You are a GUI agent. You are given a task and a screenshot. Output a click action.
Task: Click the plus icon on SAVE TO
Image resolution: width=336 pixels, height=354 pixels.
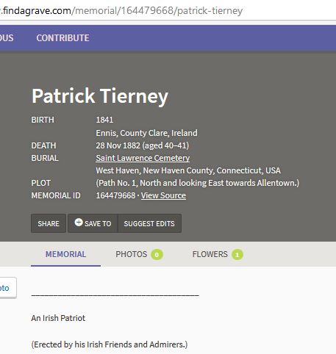(x=79, y=223)
